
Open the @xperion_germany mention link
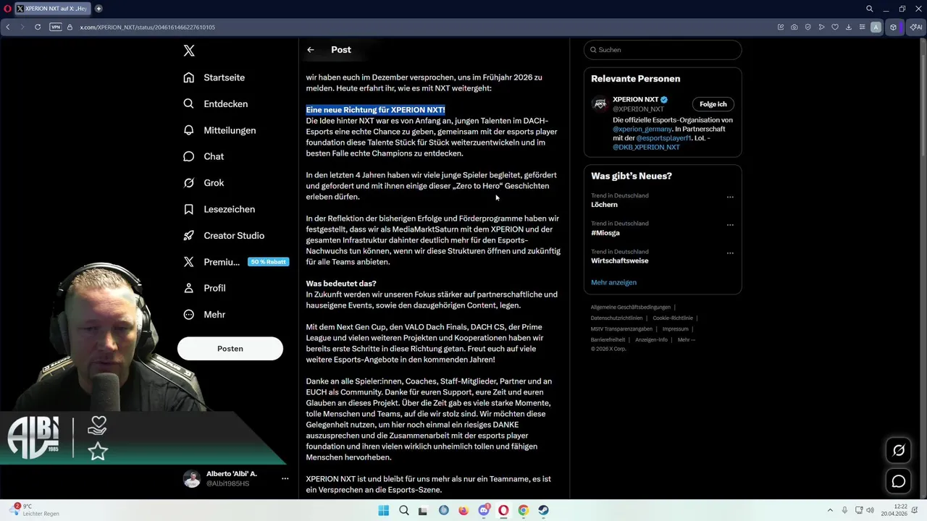tap(642, 129)
